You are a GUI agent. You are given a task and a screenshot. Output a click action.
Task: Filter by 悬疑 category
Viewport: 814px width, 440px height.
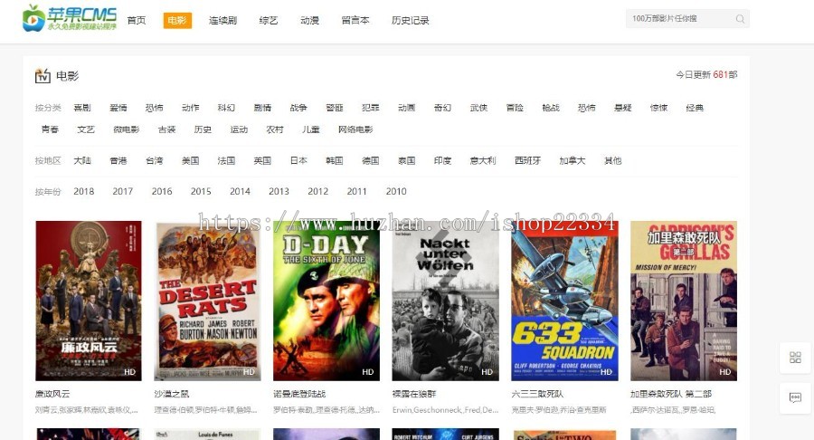(623, 108)
